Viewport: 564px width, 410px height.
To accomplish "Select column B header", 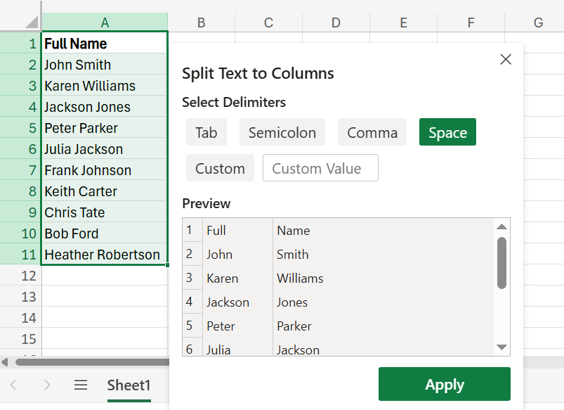I will [x=201, y=22].
